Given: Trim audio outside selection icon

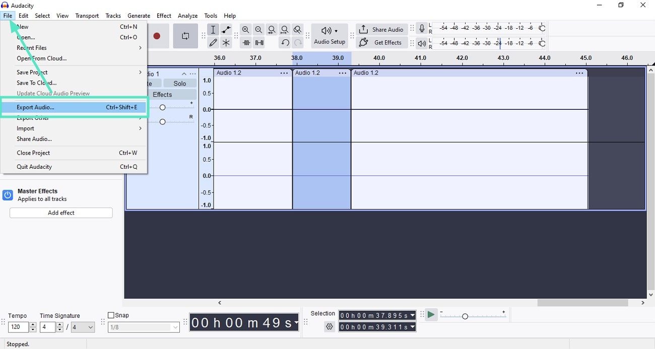Looking at the screenshot, I should pyautogui.click(x=246, y=43).
